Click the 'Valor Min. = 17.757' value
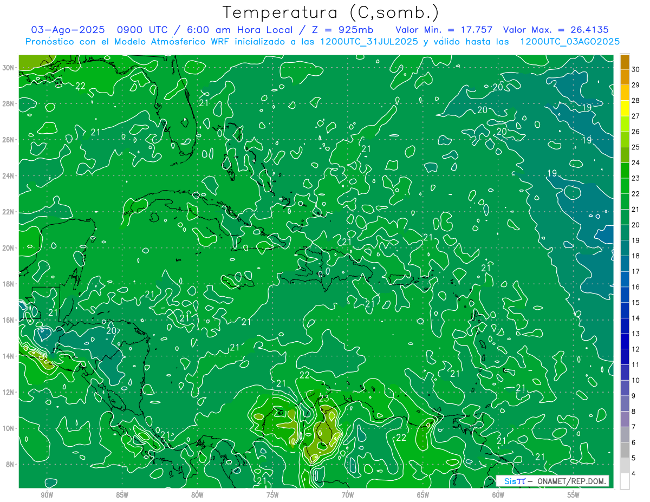650x502 pixels. coord(444,30)
